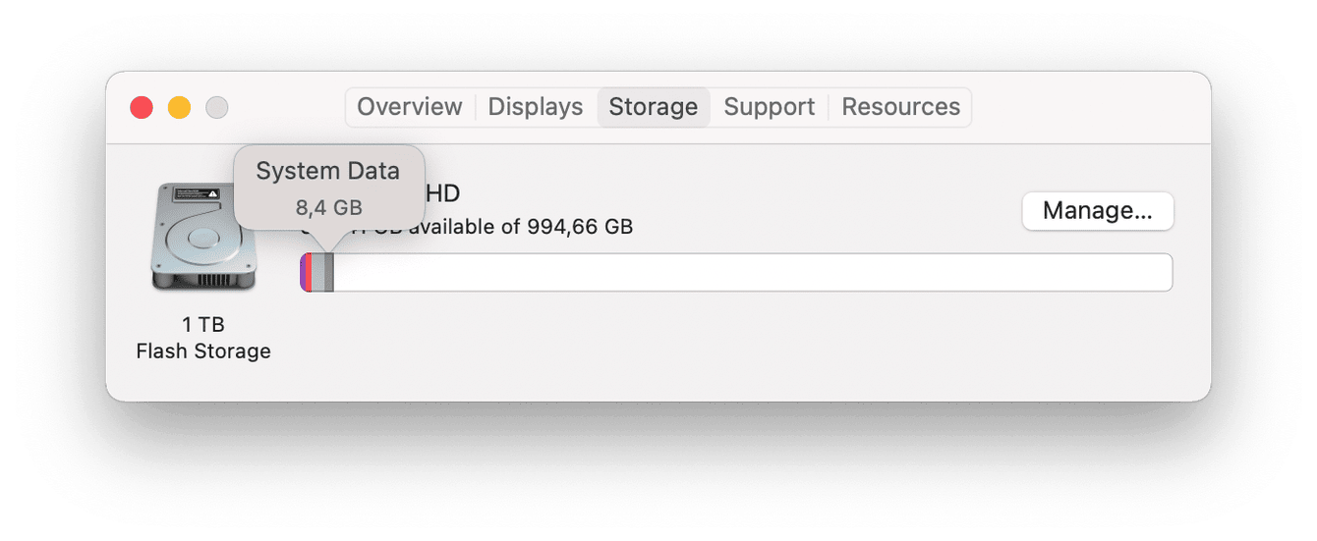Click the purple segment of storage bar
Image resolution: width=1317 pixels, height=541 pixels.
(305, 272)
